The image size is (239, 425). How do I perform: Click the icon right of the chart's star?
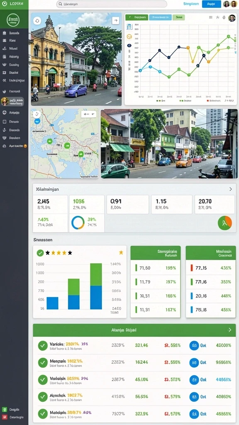(224, 17)
